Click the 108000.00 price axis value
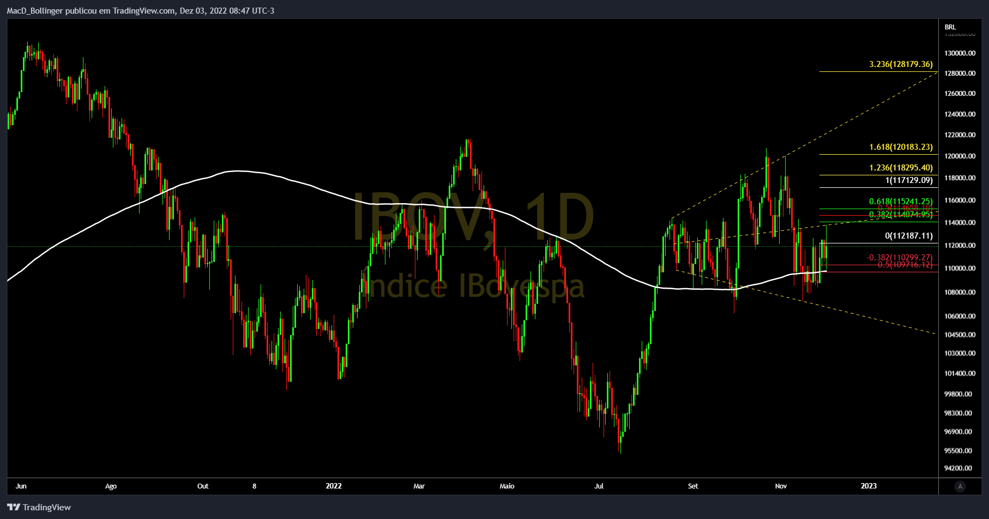The image size is (989, 519). (x=960, y=292)
